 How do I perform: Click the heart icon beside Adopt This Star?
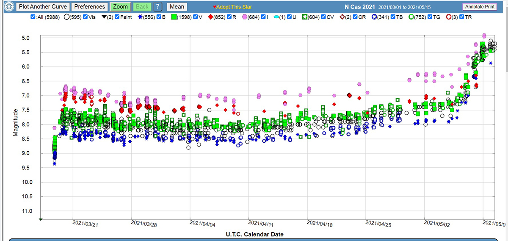pyautogui.click(x=215, y=7)
